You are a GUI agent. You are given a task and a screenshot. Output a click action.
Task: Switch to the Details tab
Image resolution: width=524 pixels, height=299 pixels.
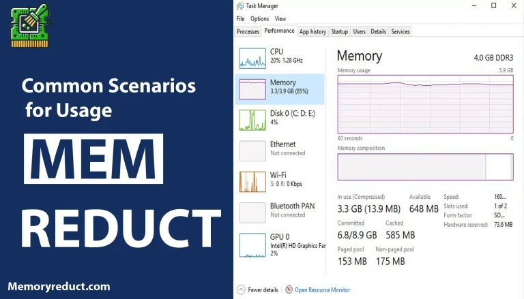click(378, 32)
